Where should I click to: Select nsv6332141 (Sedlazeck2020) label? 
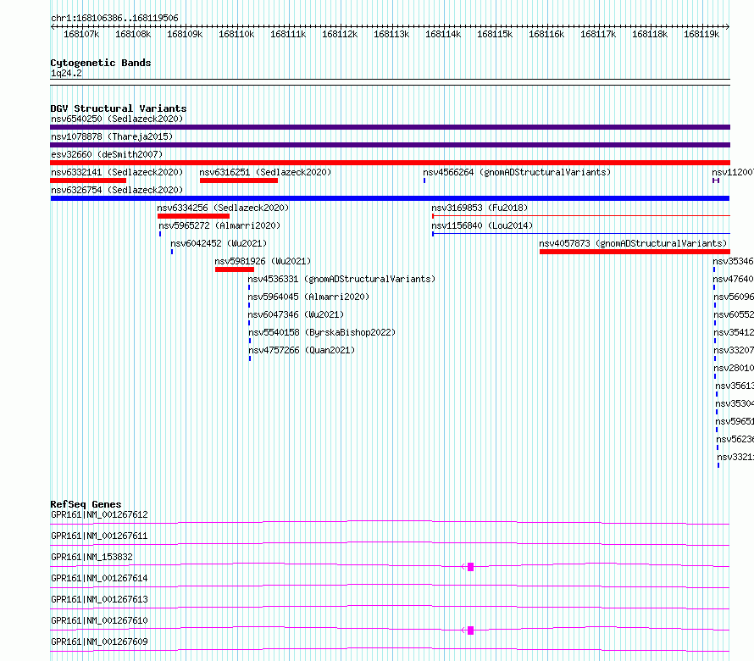click(x=117, y=172)
